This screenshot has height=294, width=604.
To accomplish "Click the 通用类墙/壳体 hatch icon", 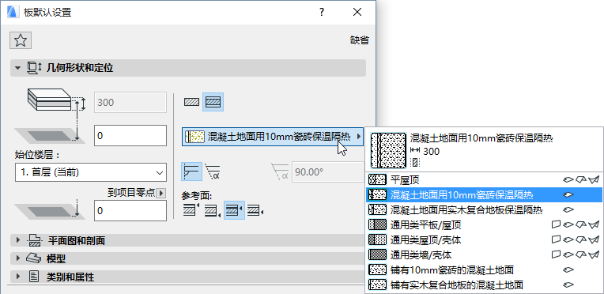I will click(378, 254).
